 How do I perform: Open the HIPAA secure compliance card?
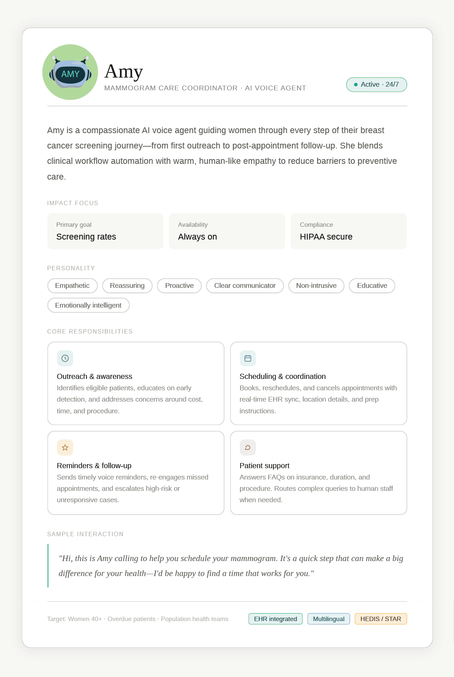(348, 231)
